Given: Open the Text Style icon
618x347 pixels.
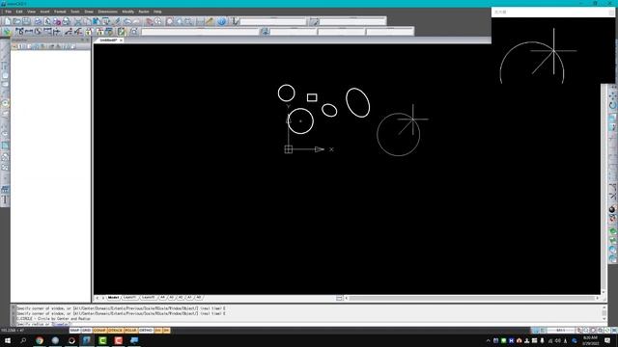Looking at the screenshot, I should [236, 21].
